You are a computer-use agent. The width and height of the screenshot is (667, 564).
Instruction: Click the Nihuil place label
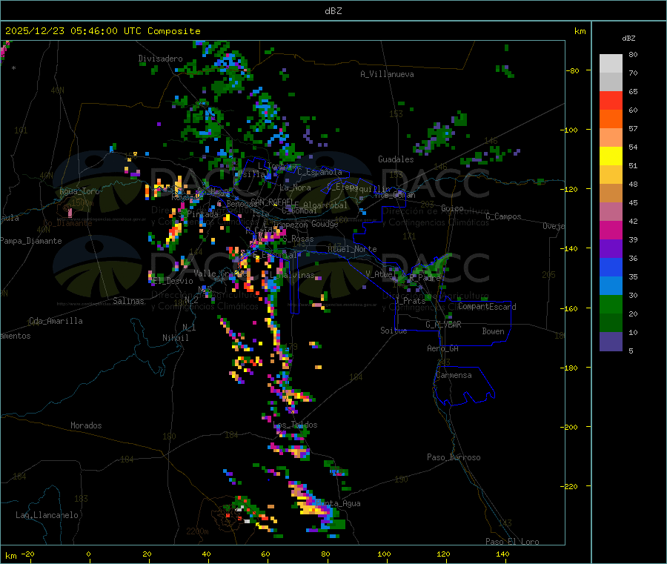175,338
